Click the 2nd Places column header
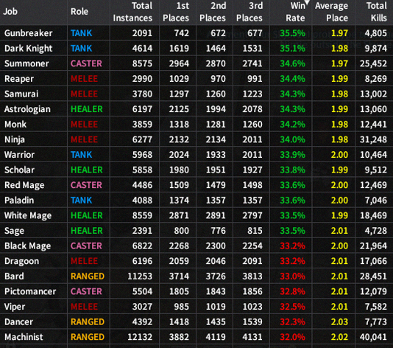The height and width of the screenshot is (348, 393). click(x=213, y=12)
